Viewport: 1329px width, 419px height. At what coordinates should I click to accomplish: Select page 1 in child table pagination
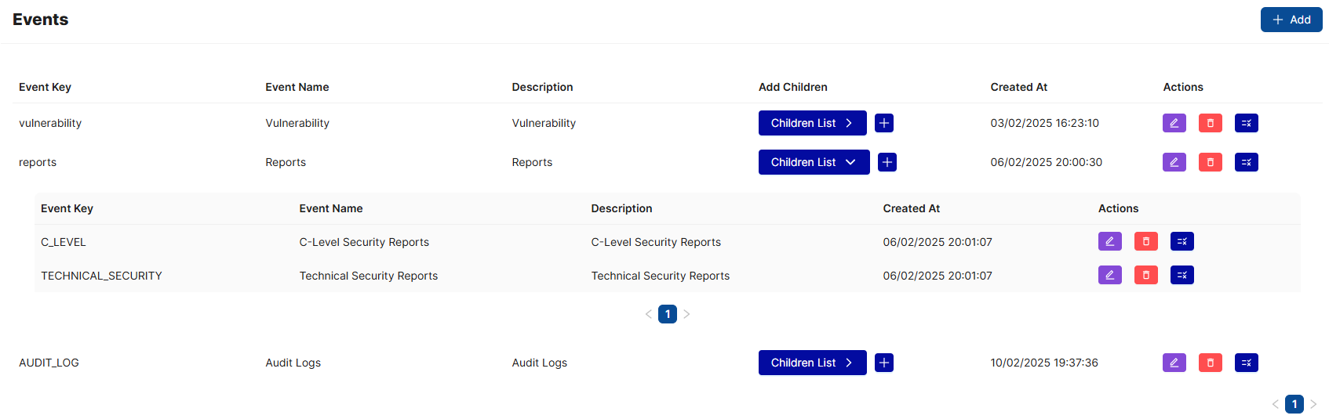pyautogui.click(x=668, y=314)
